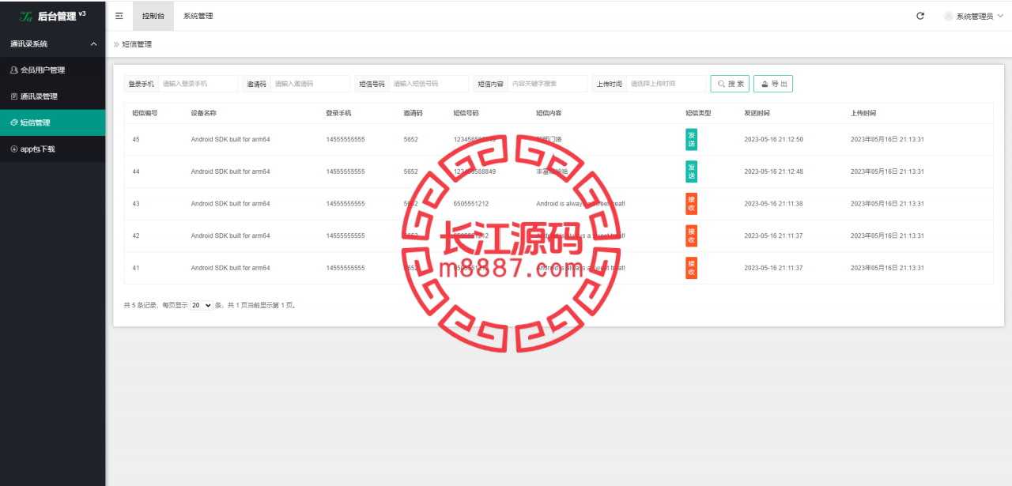The width and height of the screenshot is (1012, 486).
Task: Click the 系统管理员 user avatar icon
Action: (x=949, y=16)
